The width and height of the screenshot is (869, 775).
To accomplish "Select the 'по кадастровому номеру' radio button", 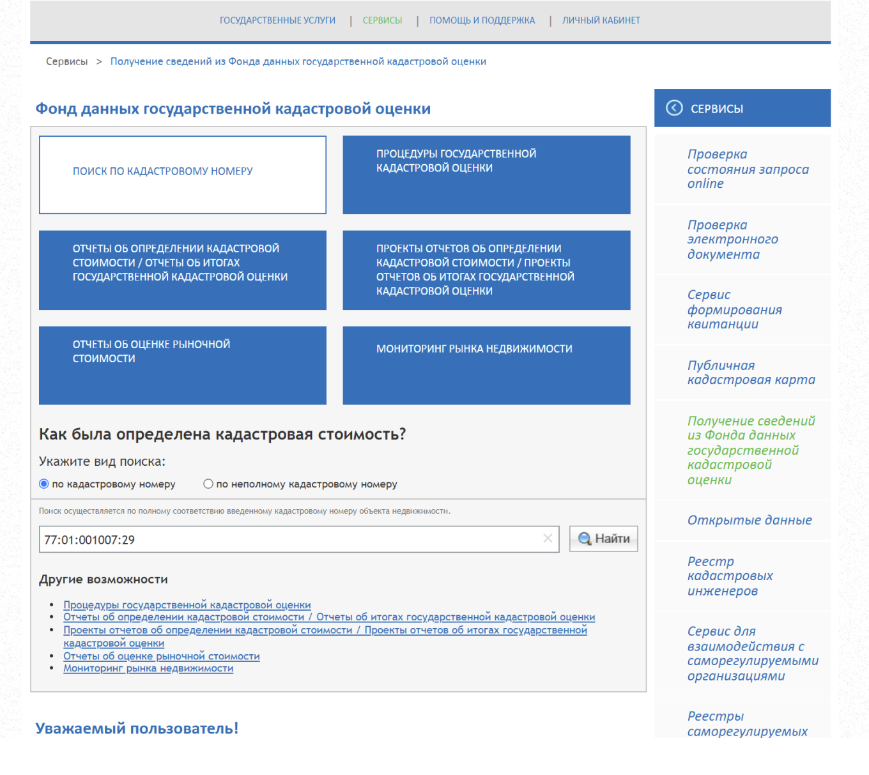I will tap(44, 484).
